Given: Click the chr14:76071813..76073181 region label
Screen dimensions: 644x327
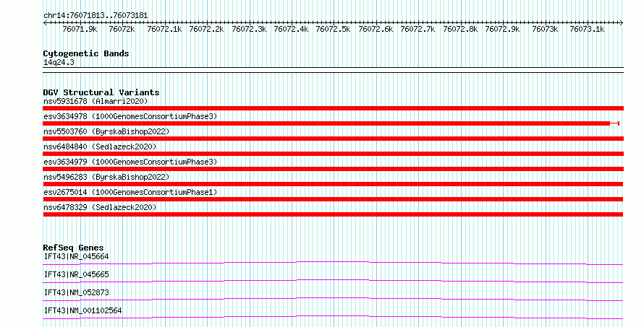Looking at the screenshot, I should [96, 15].
